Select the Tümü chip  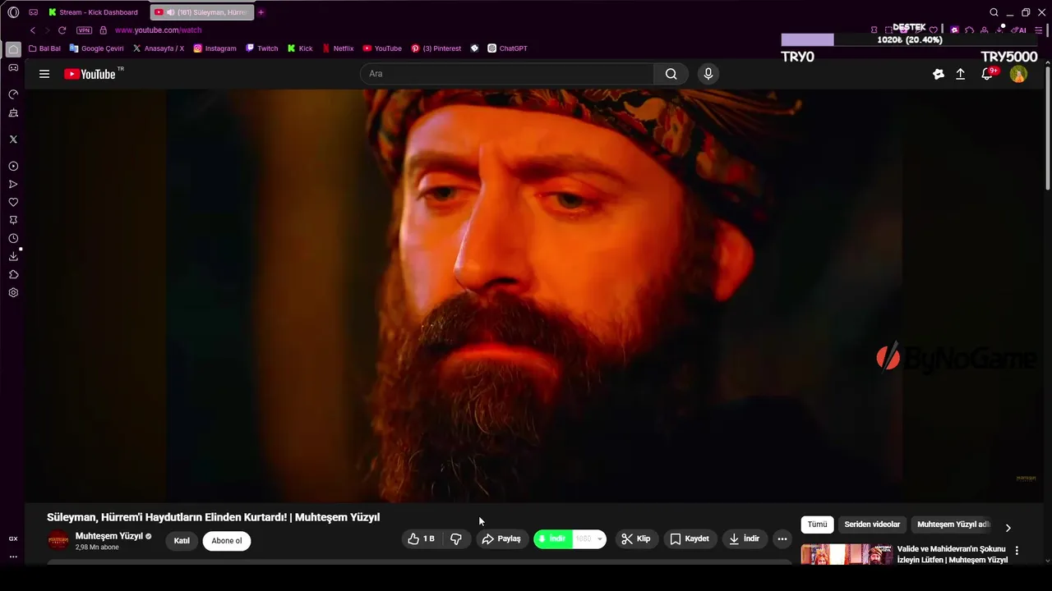(x=818, y=525)
